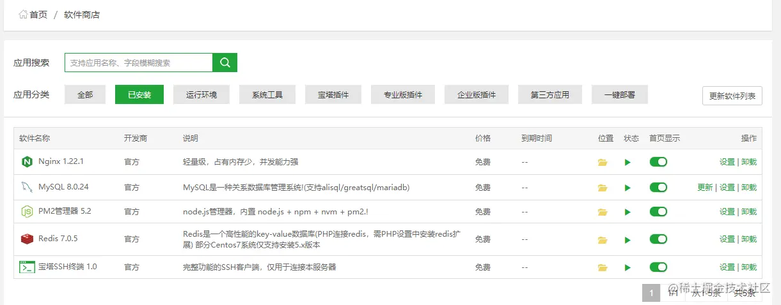Open the Nginx install folder icon

602,162
